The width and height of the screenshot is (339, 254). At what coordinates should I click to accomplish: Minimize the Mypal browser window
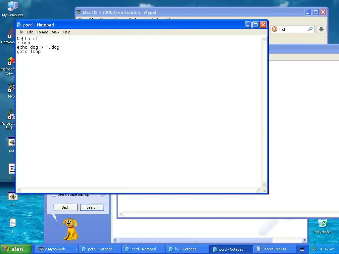click(x=308, y=12)
